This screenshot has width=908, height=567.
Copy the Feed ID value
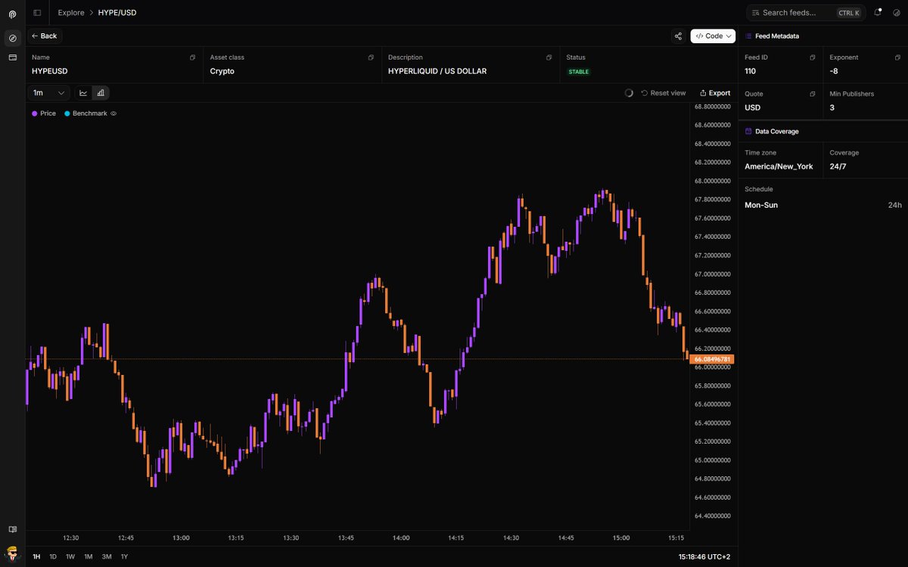(x=813, y=57)
